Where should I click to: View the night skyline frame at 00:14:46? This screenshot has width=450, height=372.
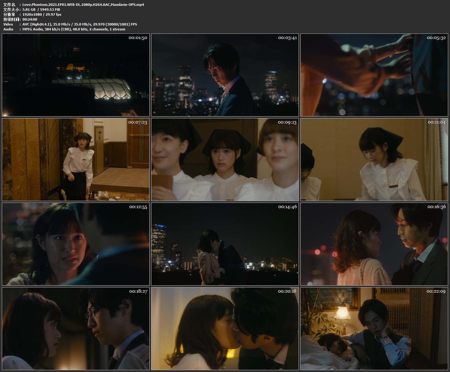[x=225, y=244]
